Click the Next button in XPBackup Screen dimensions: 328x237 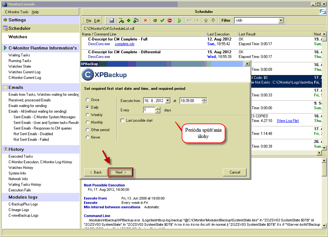121,173
